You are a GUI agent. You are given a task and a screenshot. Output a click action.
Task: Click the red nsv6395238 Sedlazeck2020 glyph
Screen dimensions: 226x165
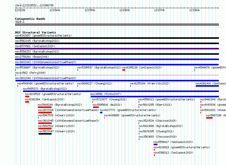(x=124, y=70)
